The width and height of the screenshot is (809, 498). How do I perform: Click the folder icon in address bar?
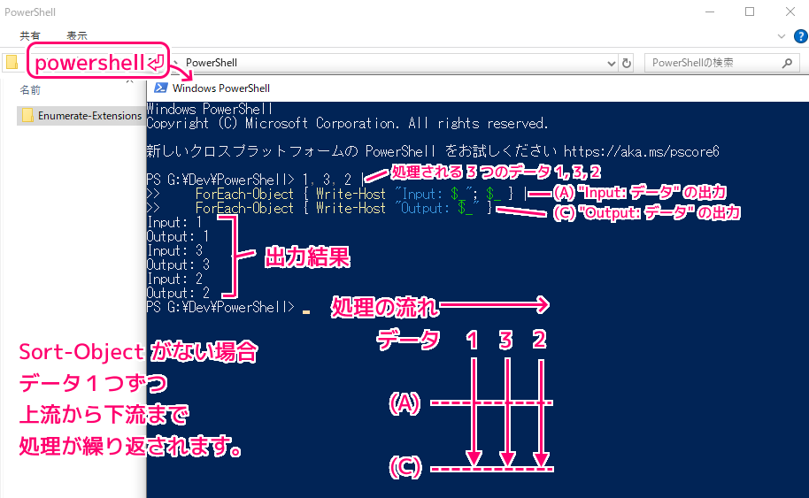tap(12, 63)
